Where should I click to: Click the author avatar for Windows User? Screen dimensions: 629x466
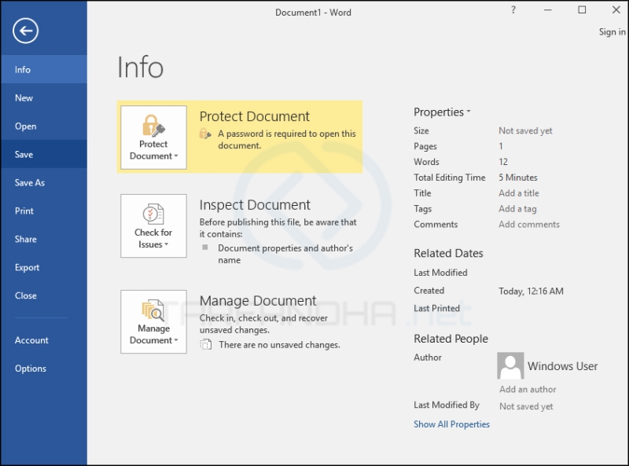click(510, 365)
